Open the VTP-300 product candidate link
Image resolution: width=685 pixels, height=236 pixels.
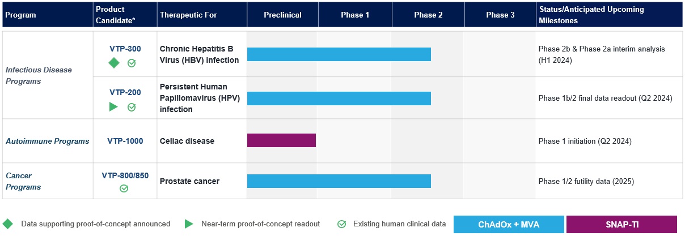pos(125,49)
